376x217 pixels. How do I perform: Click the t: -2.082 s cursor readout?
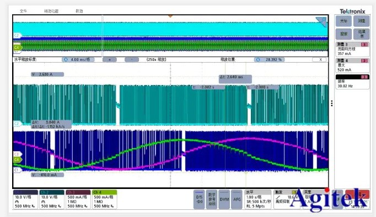point(208,87)
